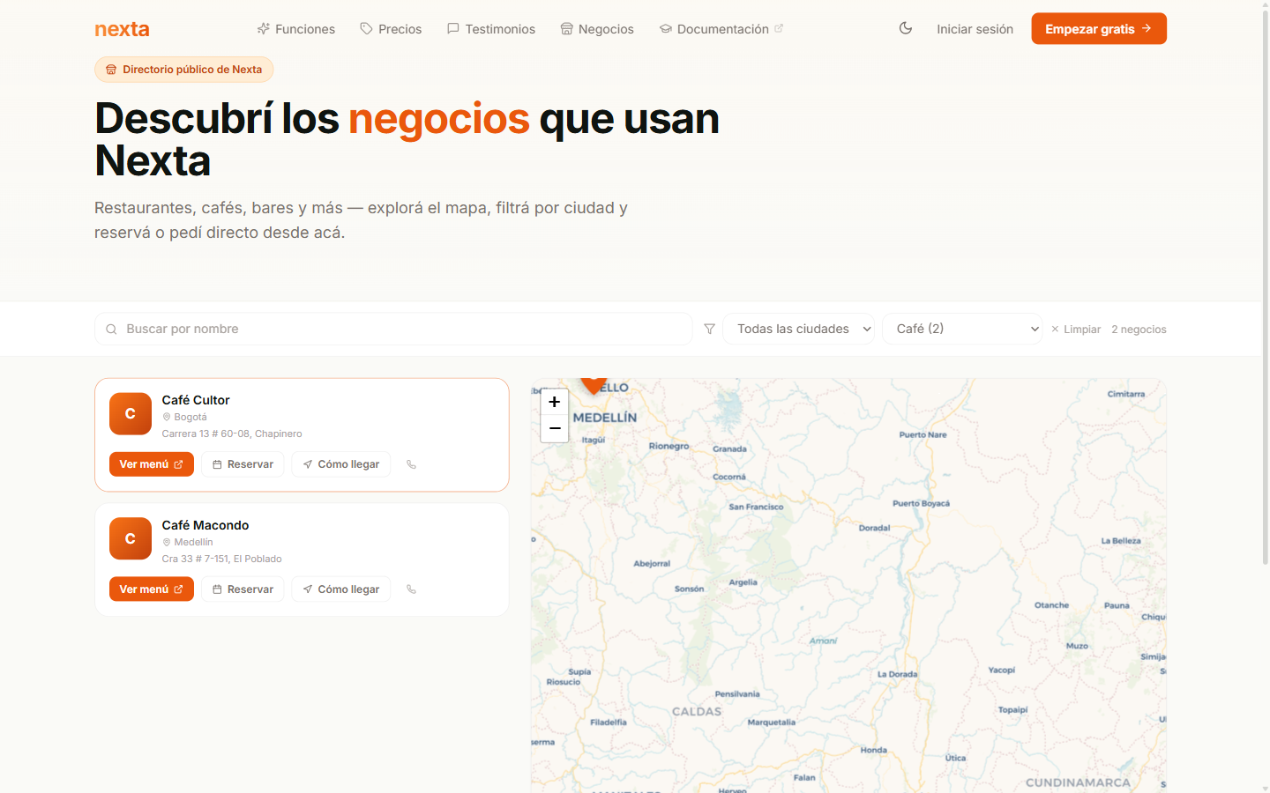Viewport: 1270px width, 793px height.
Task: Click the Funciones sparkle icon
Action: [x=263, y=29]
